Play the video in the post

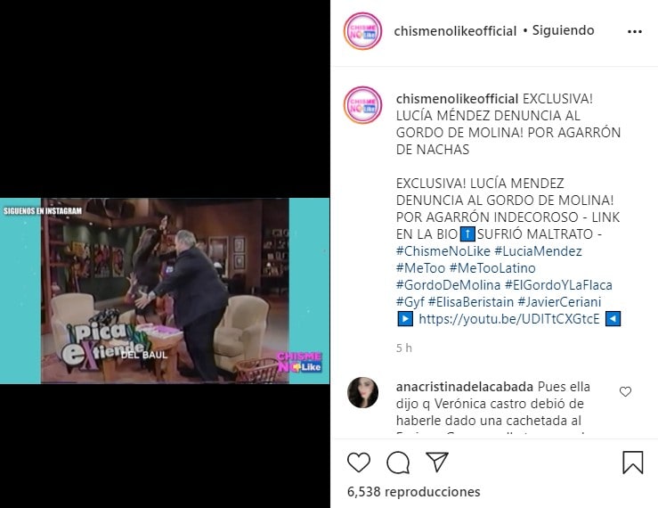[x=165, y=291]
